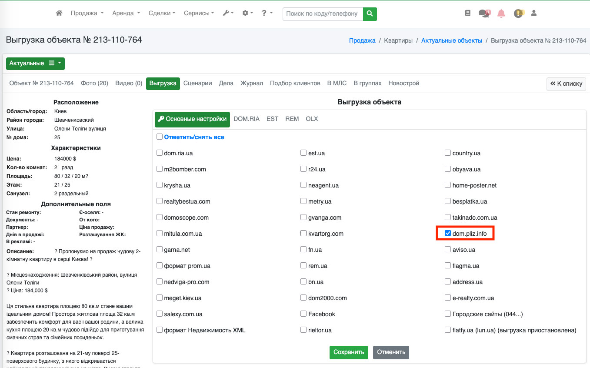This screenshot has width=590, height=368.
Task: Open the Актуальные green dropdown
Action: pos(35,64)
